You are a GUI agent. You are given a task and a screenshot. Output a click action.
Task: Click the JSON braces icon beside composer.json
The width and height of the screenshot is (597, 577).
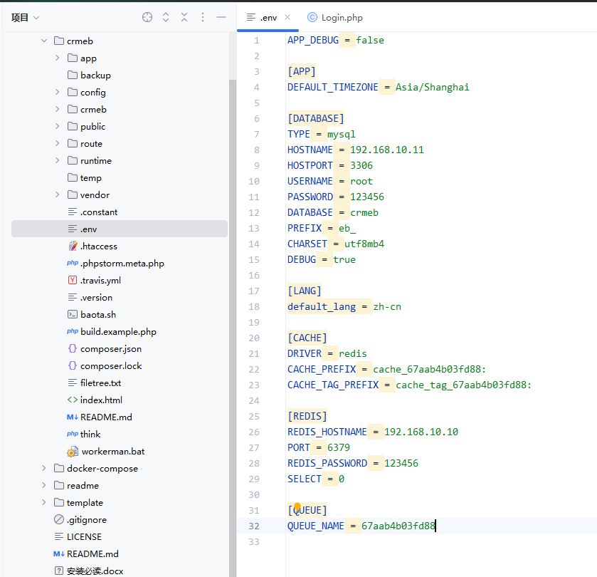tap(73, 348)
